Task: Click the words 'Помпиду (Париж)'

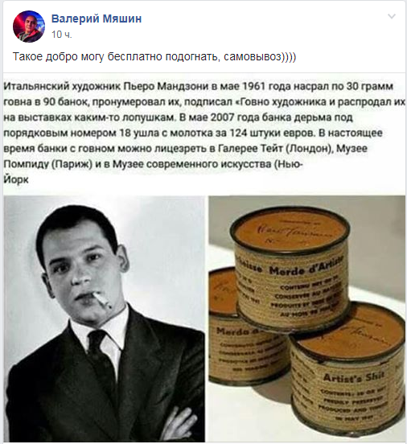Action: (48, 164)
